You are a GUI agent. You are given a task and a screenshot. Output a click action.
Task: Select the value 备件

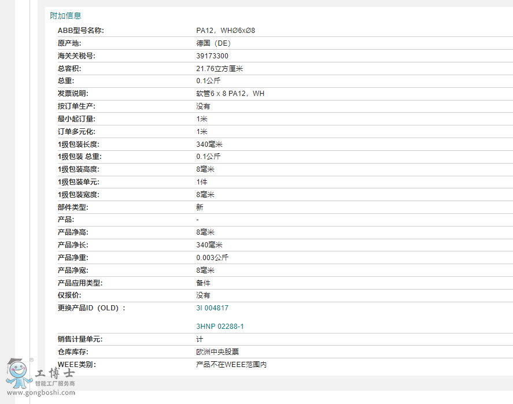click(203, 283)
